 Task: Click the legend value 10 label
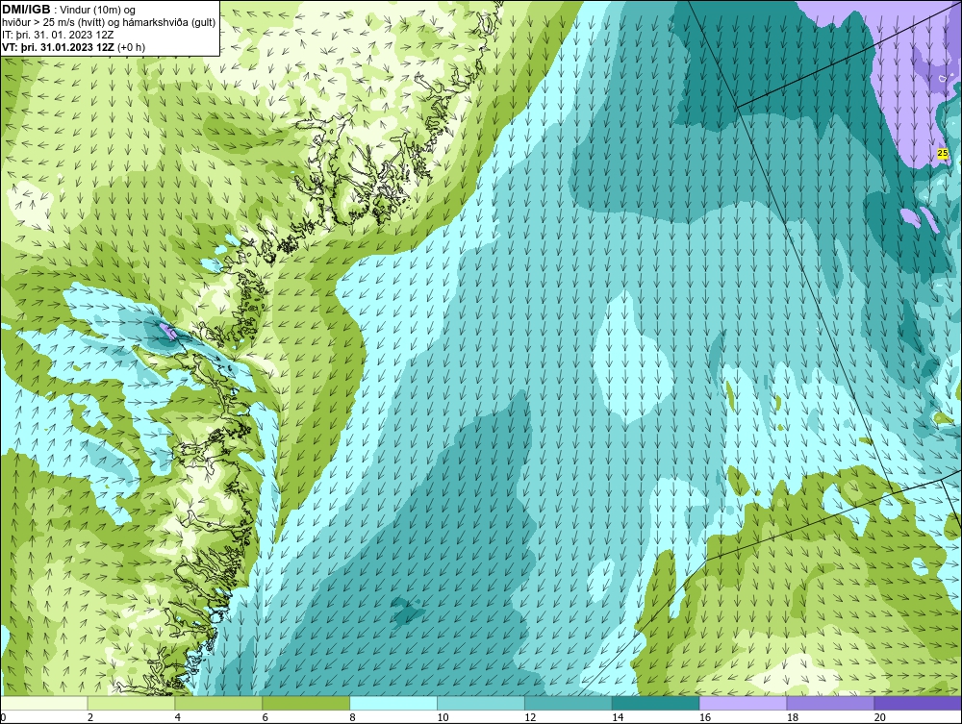[443, 717]
